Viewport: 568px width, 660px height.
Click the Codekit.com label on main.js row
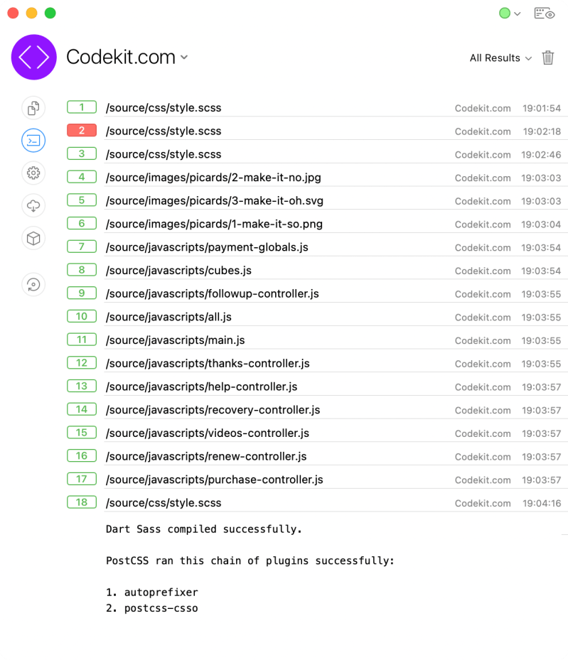click(483, 341)
